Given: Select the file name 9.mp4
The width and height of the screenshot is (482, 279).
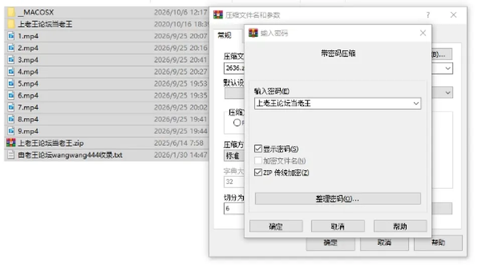Looking at the screenshot, I should [x=28, y=131].
